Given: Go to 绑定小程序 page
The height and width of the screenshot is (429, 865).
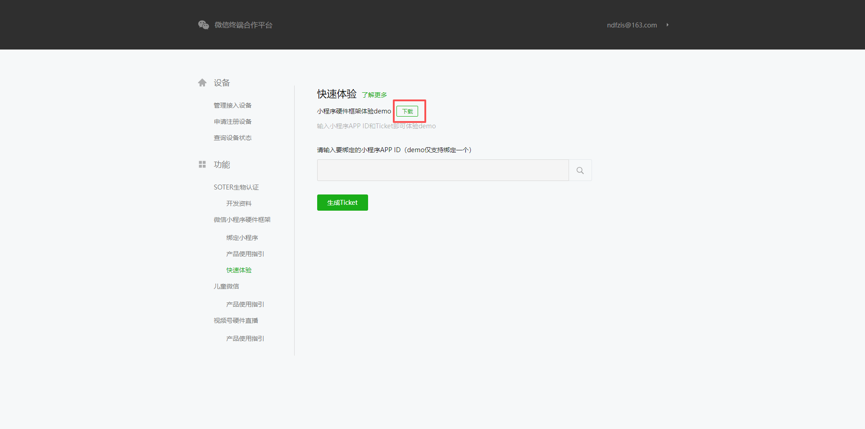Looking at the screenshot, I should 242,238.
